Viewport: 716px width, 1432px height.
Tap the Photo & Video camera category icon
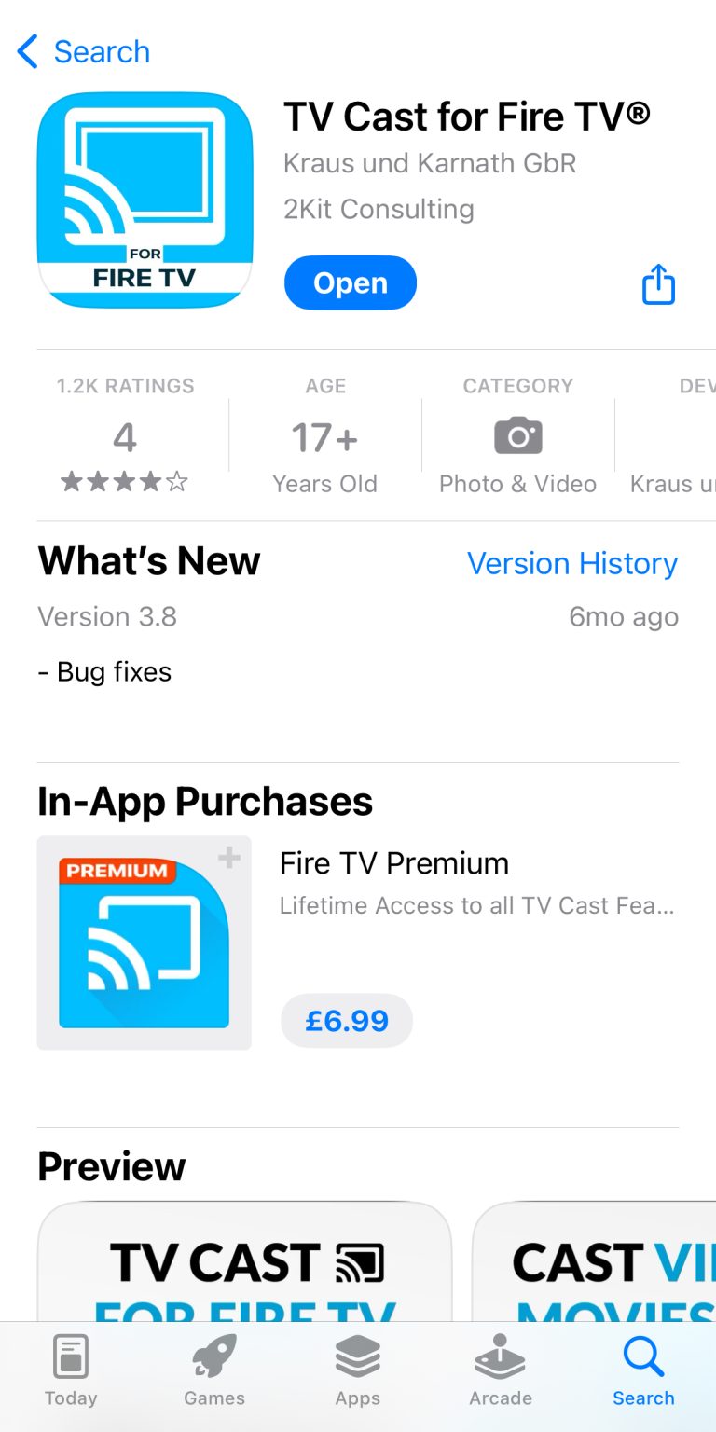click(x=516, y=434)
